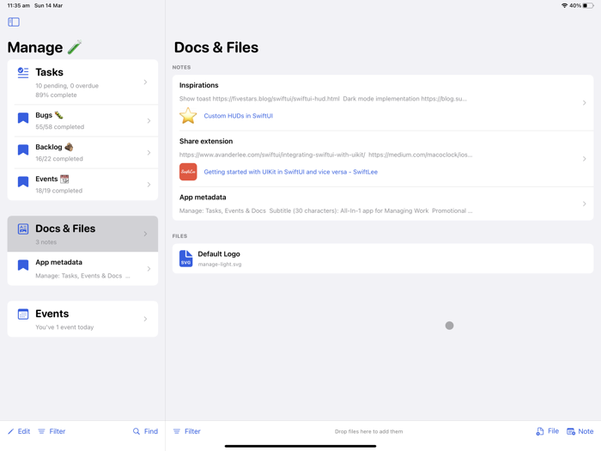
Task: Select the Events section title
Action: (52, 314)
